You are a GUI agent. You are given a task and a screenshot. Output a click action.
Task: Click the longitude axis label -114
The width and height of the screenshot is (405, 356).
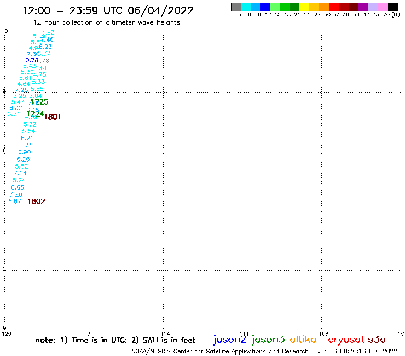163,334
